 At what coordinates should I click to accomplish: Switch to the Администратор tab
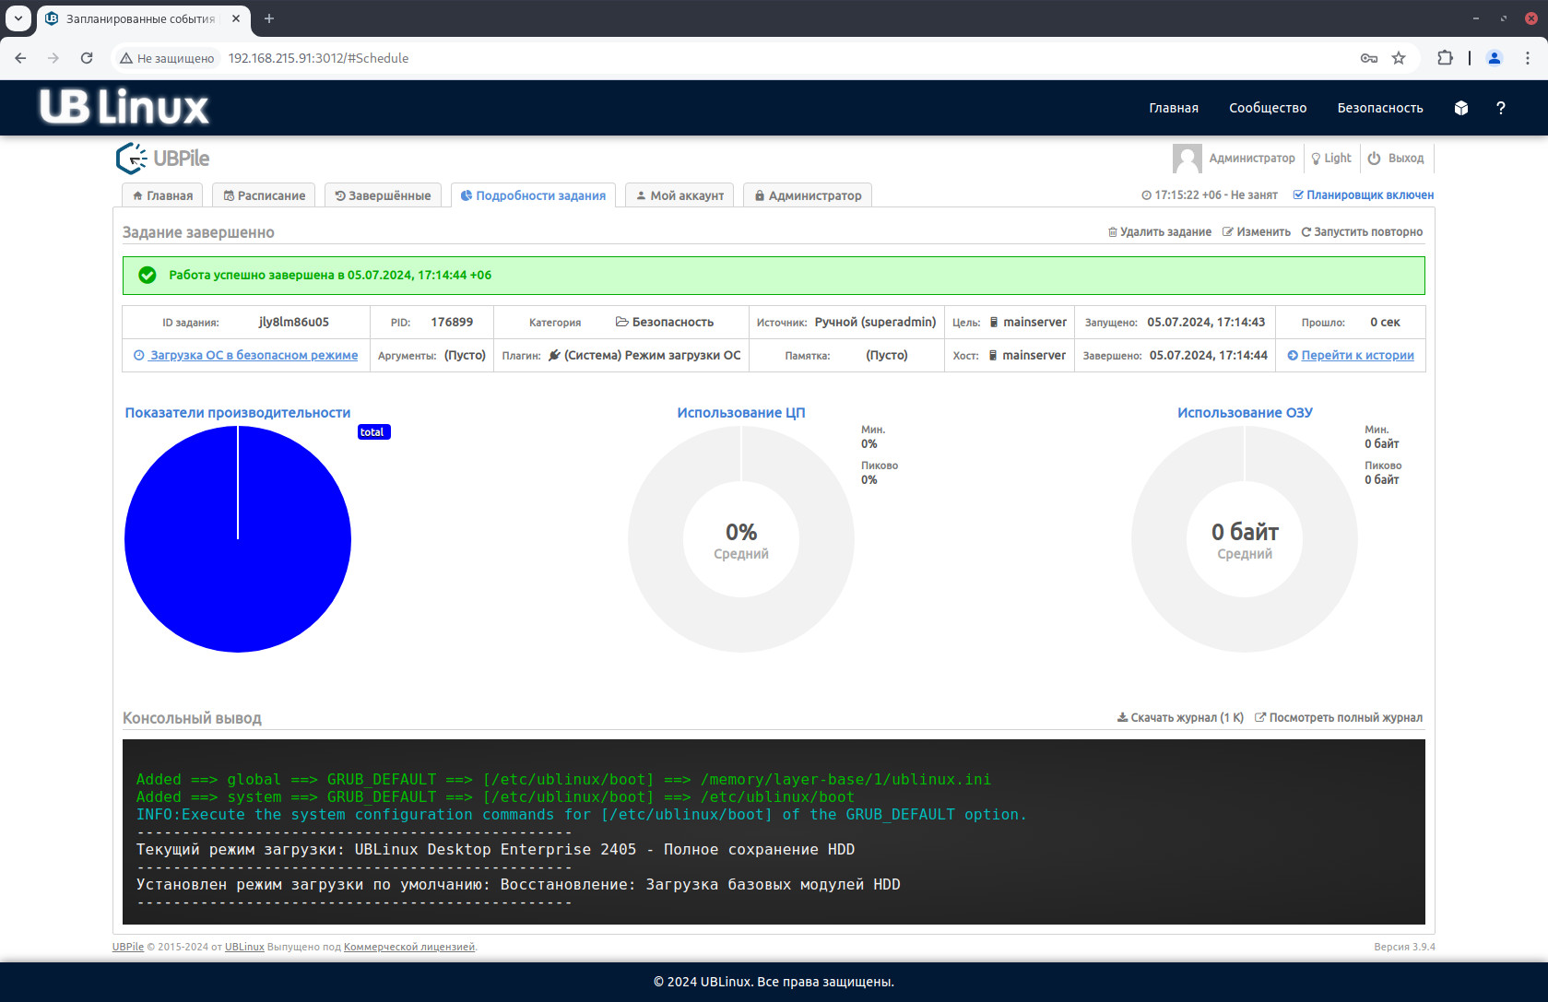pyautogui.click(x=808, y=195)
